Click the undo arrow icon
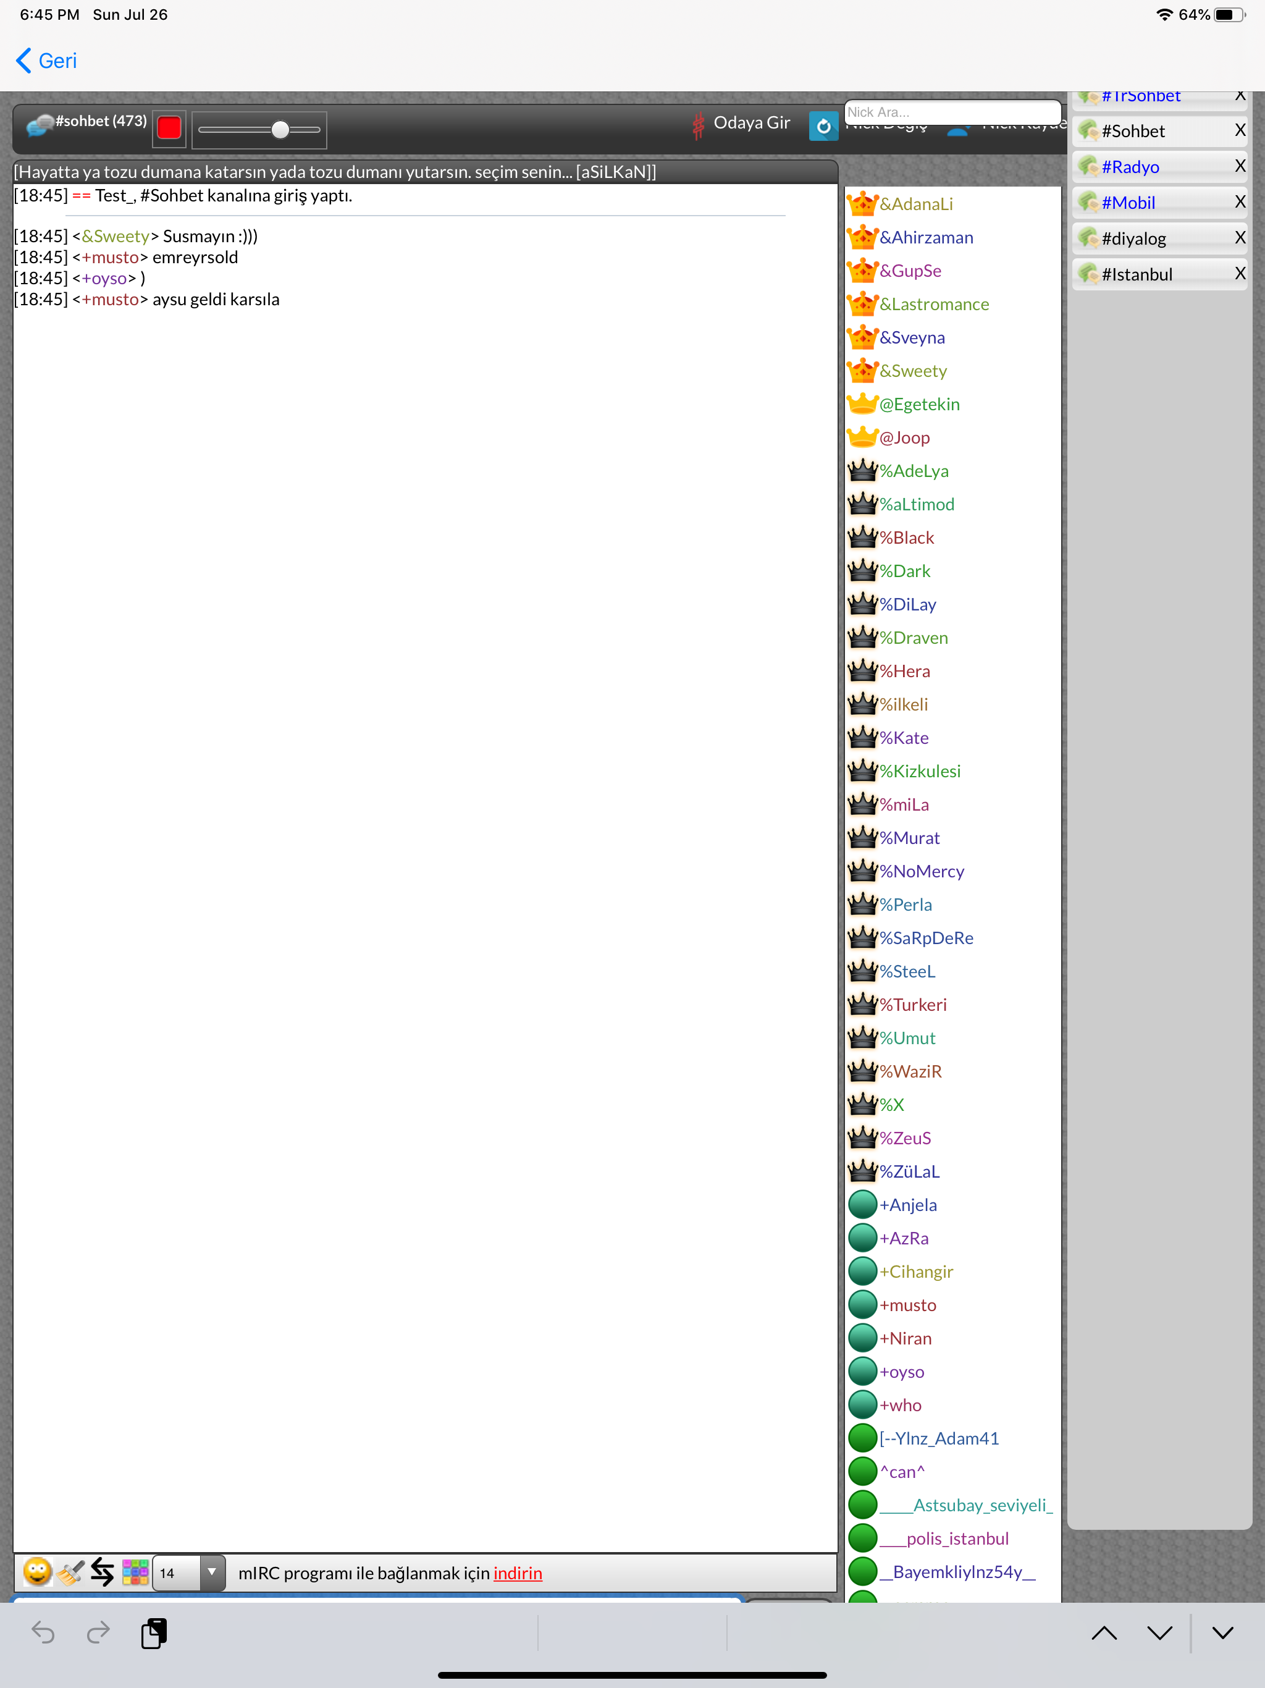1265x1688 pixels. [43, 1633]
